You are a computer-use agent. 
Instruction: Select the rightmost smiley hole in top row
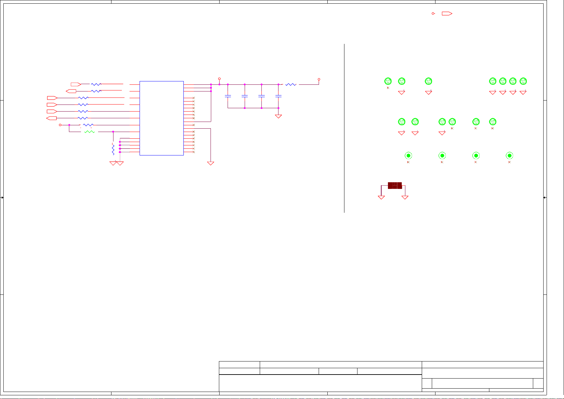(x=523, y=81)
